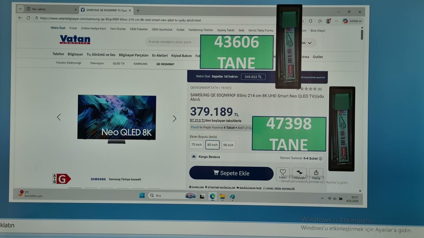
Task: Reload the page with the refresh icon
Action: tap(28, 18)
